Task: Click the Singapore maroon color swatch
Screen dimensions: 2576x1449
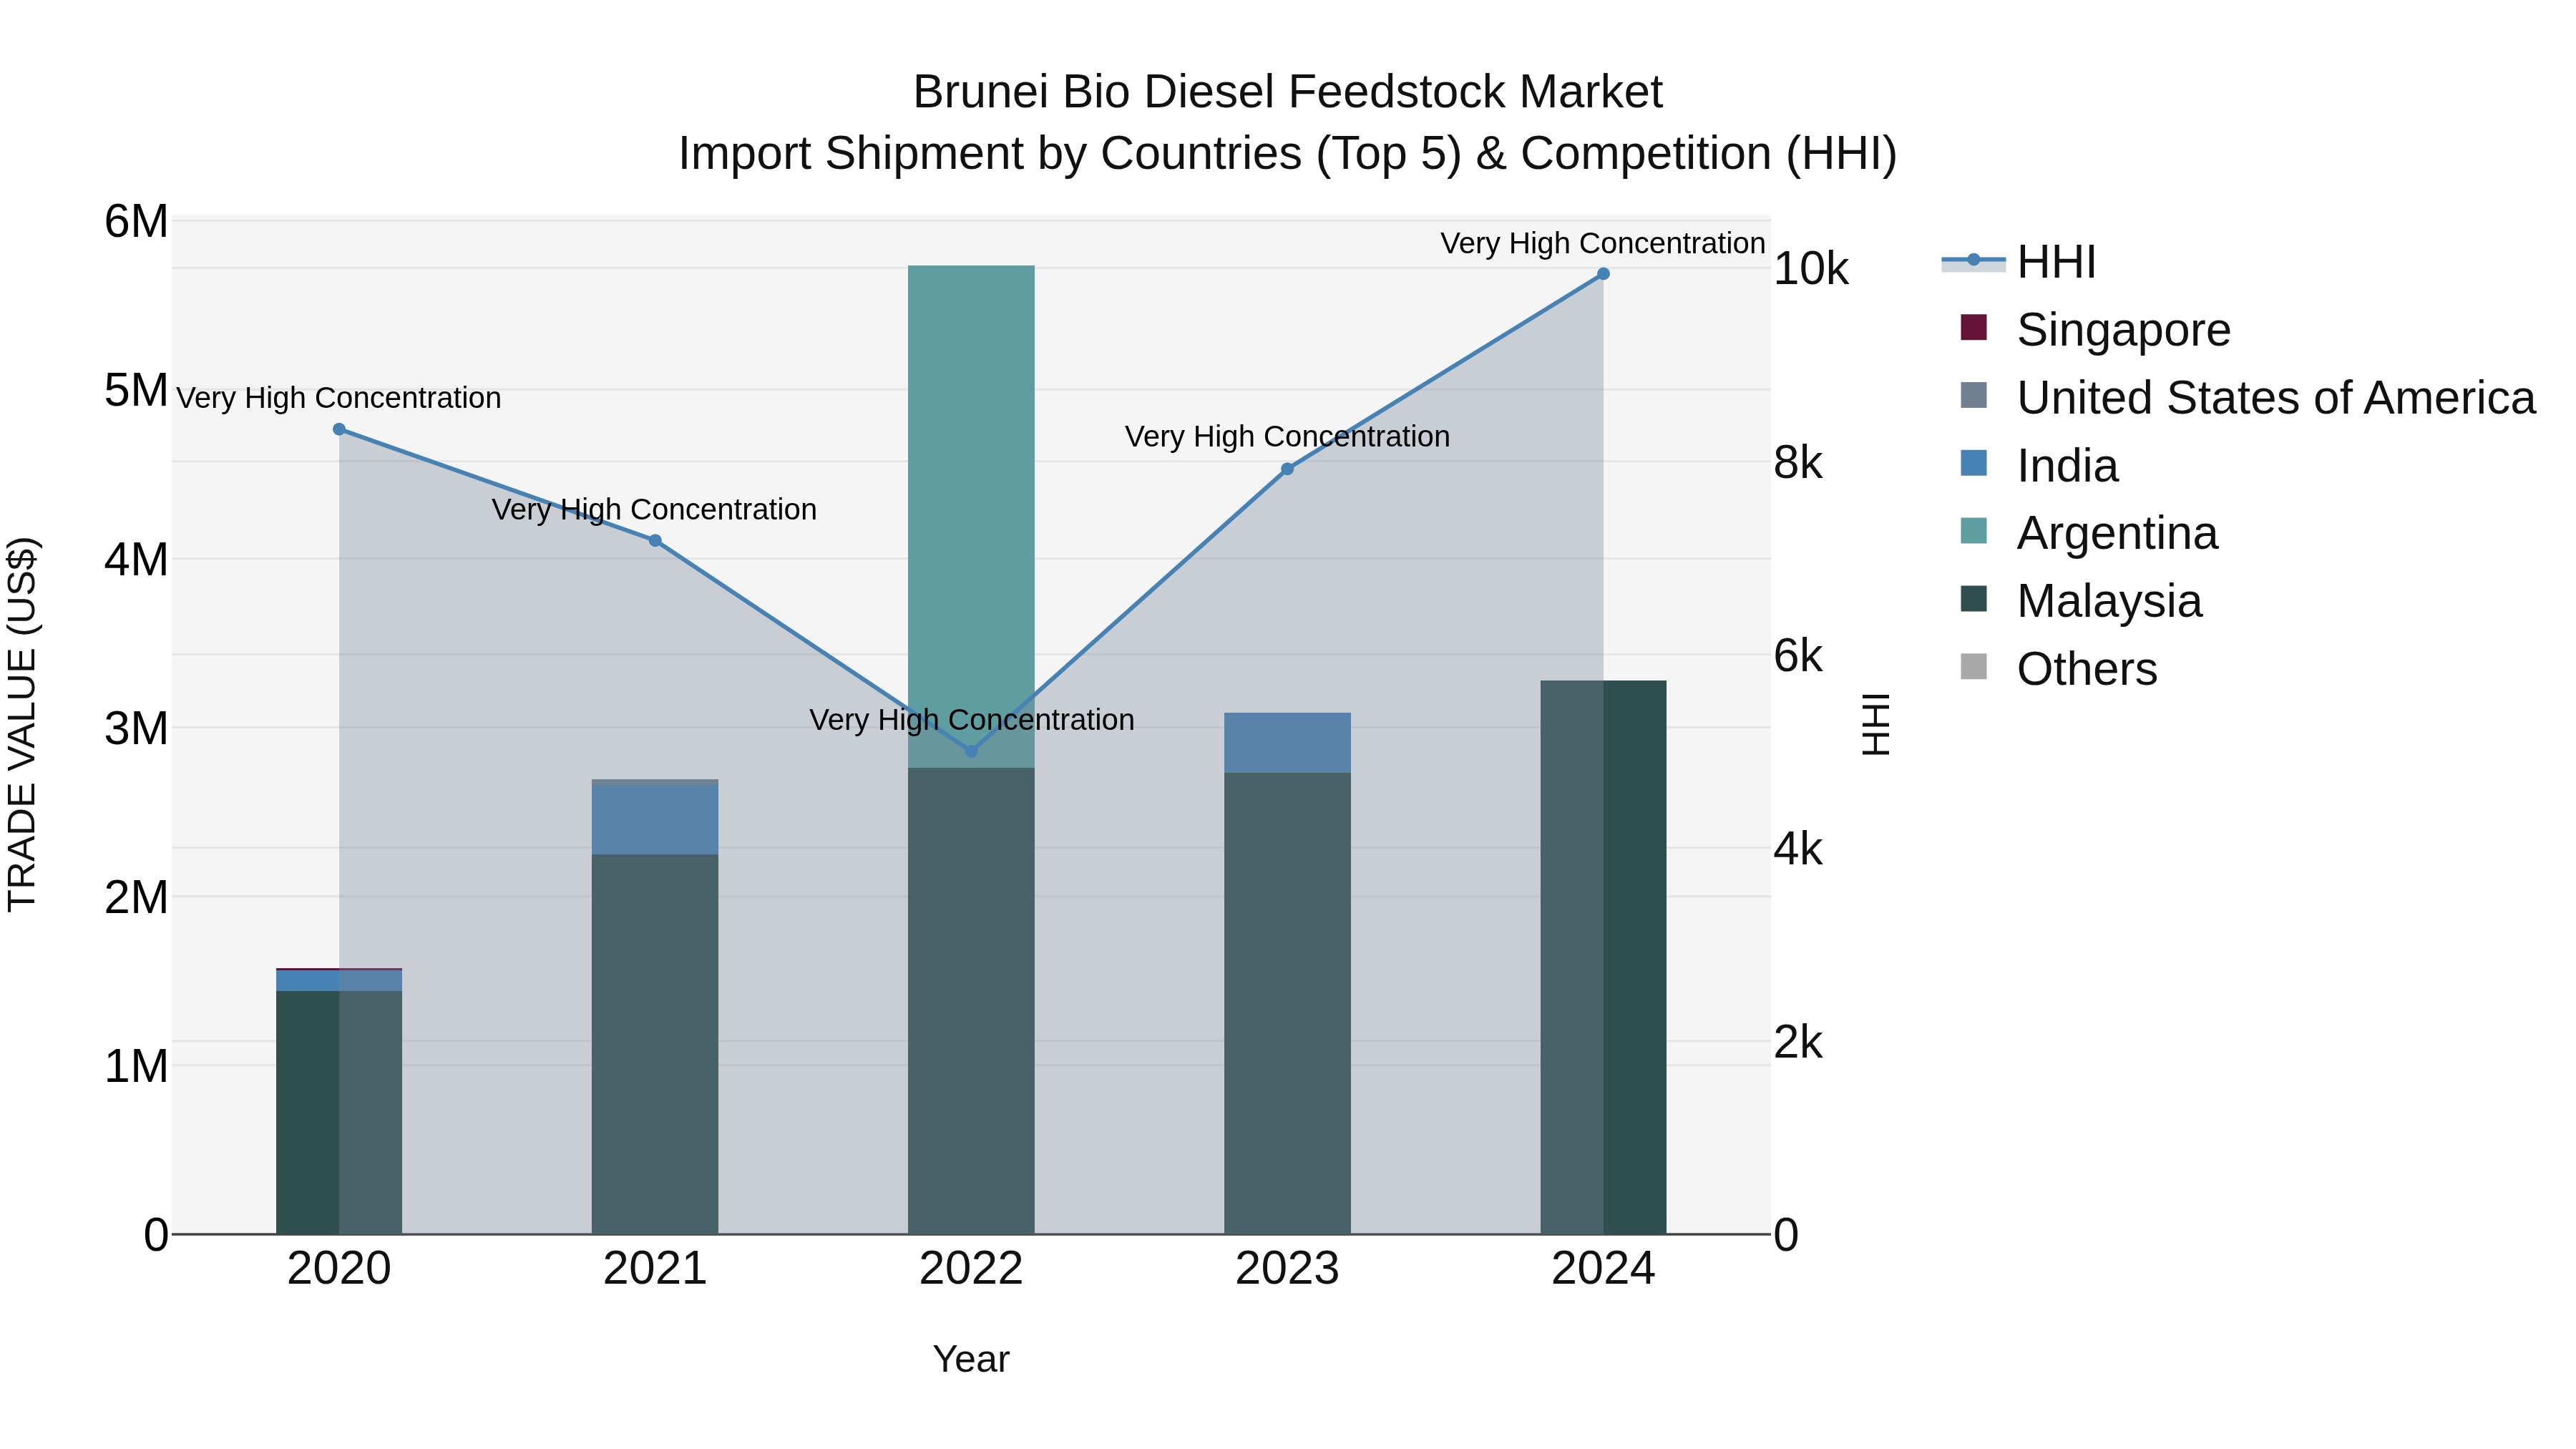Action: coord(1973,327)
